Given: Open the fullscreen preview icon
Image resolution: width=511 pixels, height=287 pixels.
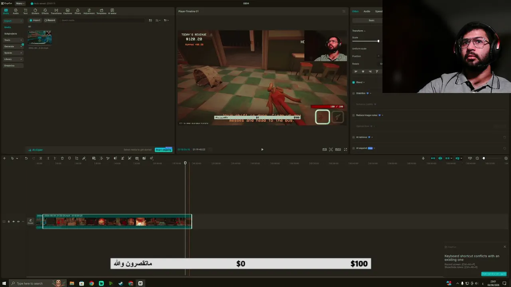Looking at the screenshot, I should coord(345,149).
